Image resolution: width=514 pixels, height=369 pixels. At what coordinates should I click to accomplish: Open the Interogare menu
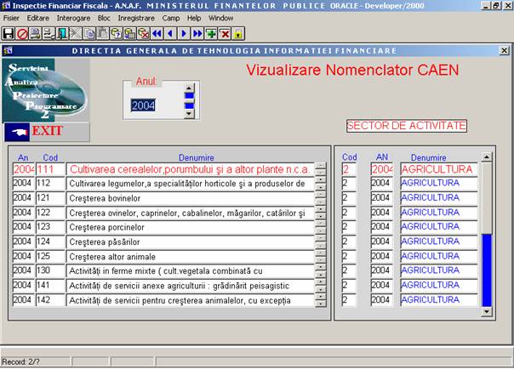tap(73, 17)
